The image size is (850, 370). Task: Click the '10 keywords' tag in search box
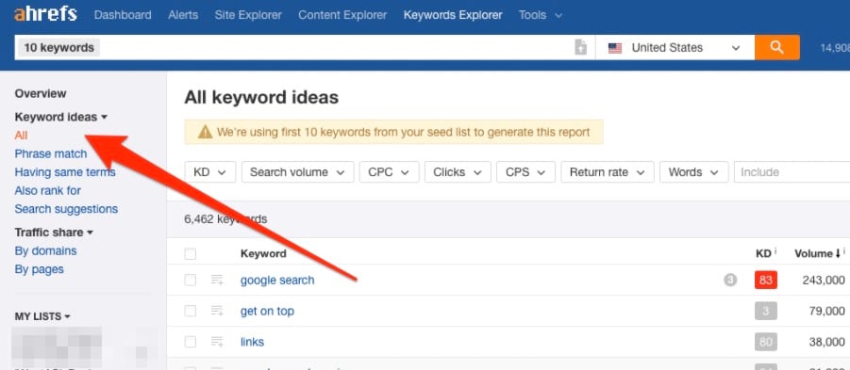pyautogui.click(x=59, y=48)
